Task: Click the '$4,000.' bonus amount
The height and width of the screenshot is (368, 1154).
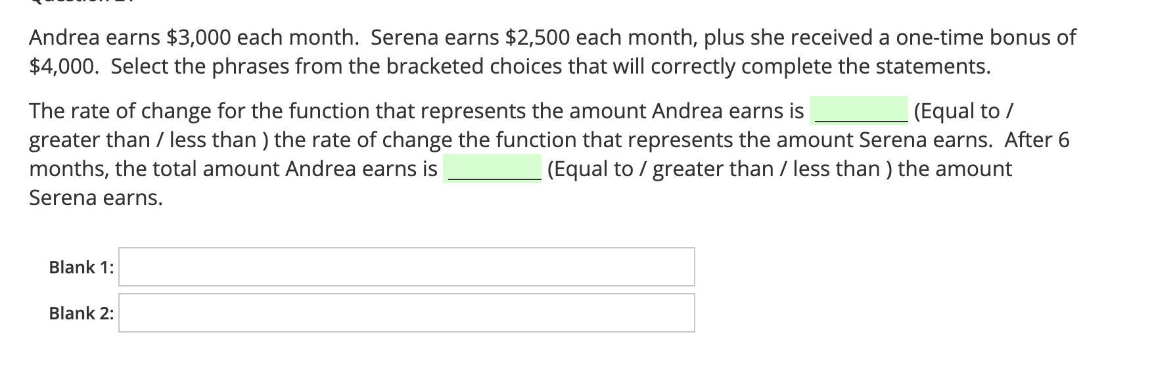Action: click(x=64, y=66)
